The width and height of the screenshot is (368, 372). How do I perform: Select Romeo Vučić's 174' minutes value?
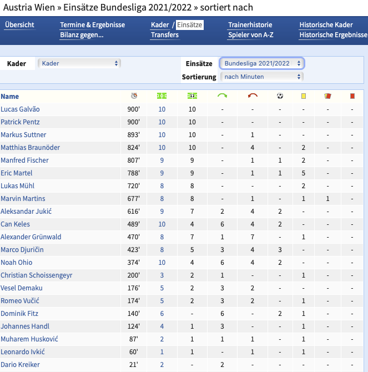tap(134, 301)
